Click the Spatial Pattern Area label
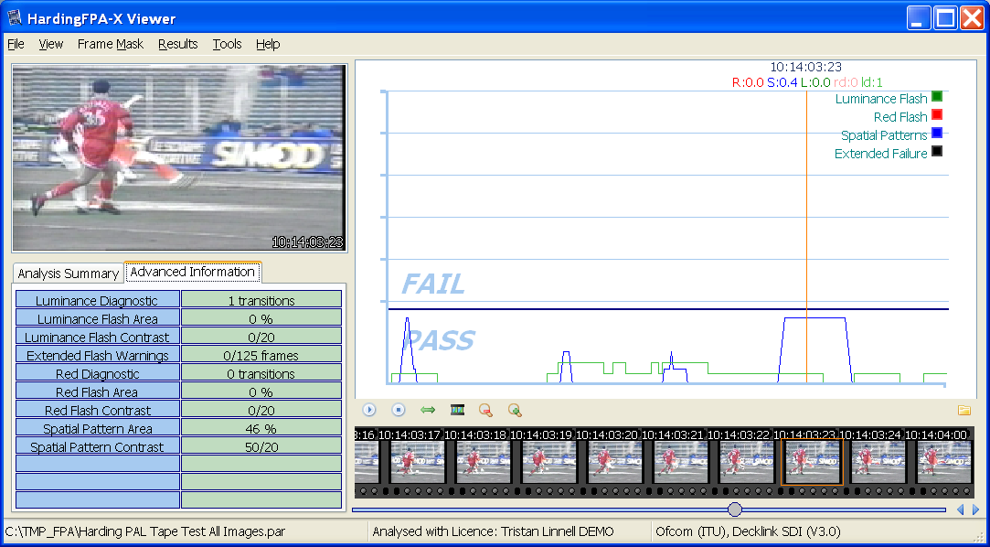 (x=97, y=429)
